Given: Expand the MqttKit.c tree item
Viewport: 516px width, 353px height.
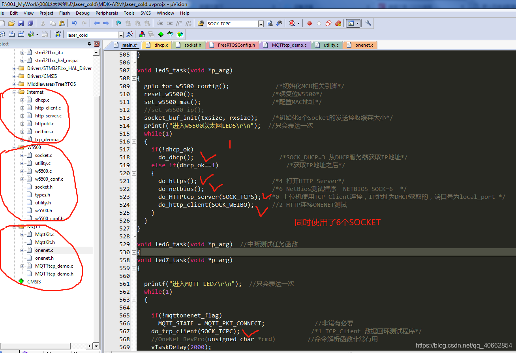Looking at the screenshot, I should [23, 234].
